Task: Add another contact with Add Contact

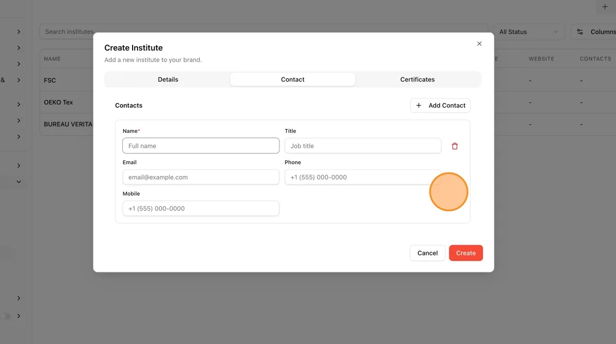Action: coord(441,106)
